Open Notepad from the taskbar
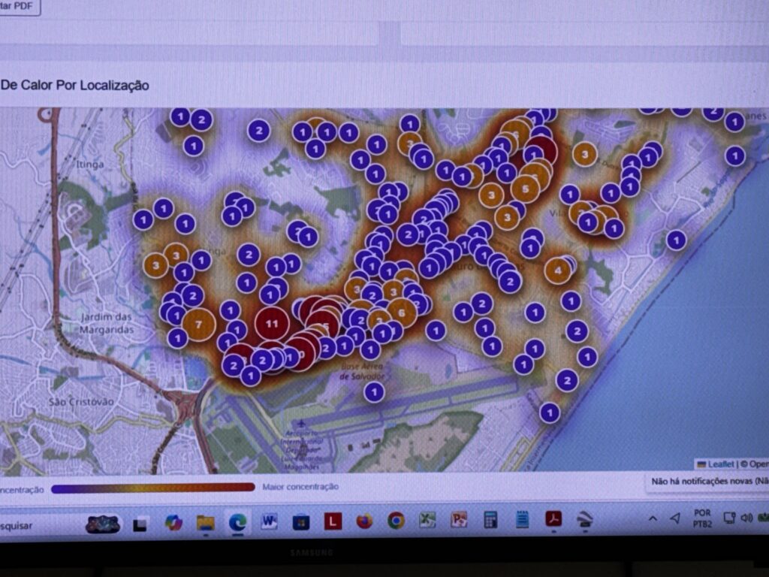 coord(523,519)
